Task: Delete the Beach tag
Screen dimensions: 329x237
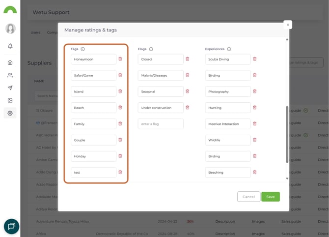Action: 120,108
